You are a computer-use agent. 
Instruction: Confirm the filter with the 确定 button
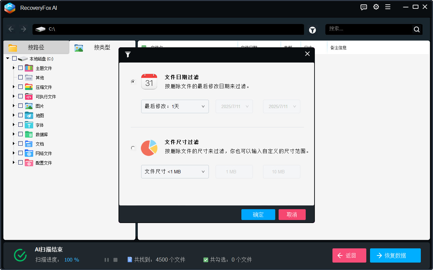coord(258,215)
